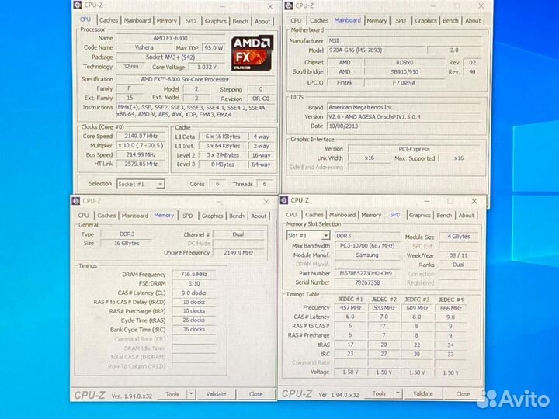Click CPU-Z app icon in Memory window title

pyautogui.click(x=75, y=201)
